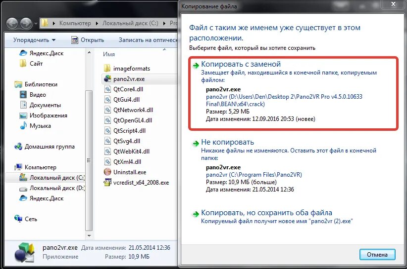407x269 pixels.
Task: Select the QtCore4.dll file icon
Action: [107, 89]
